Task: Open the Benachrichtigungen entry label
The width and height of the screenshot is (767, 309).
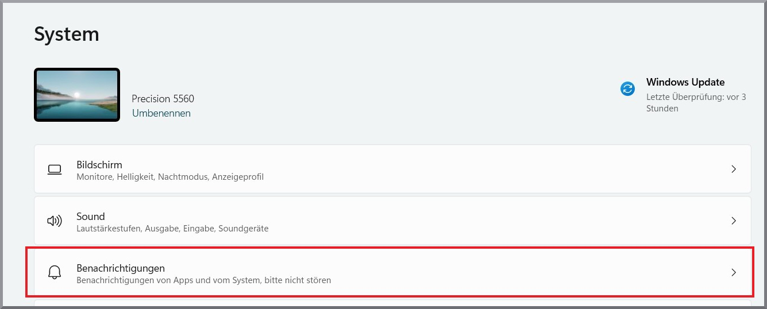Action: (x=121, y=268)
